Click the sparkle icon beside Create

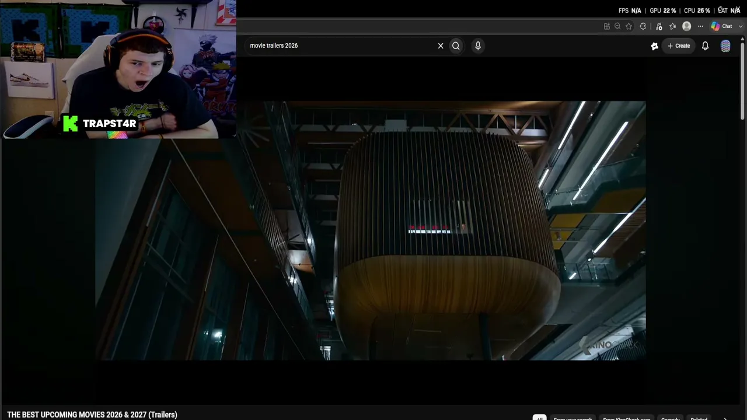pyautogui.click(x=655, y=46)
